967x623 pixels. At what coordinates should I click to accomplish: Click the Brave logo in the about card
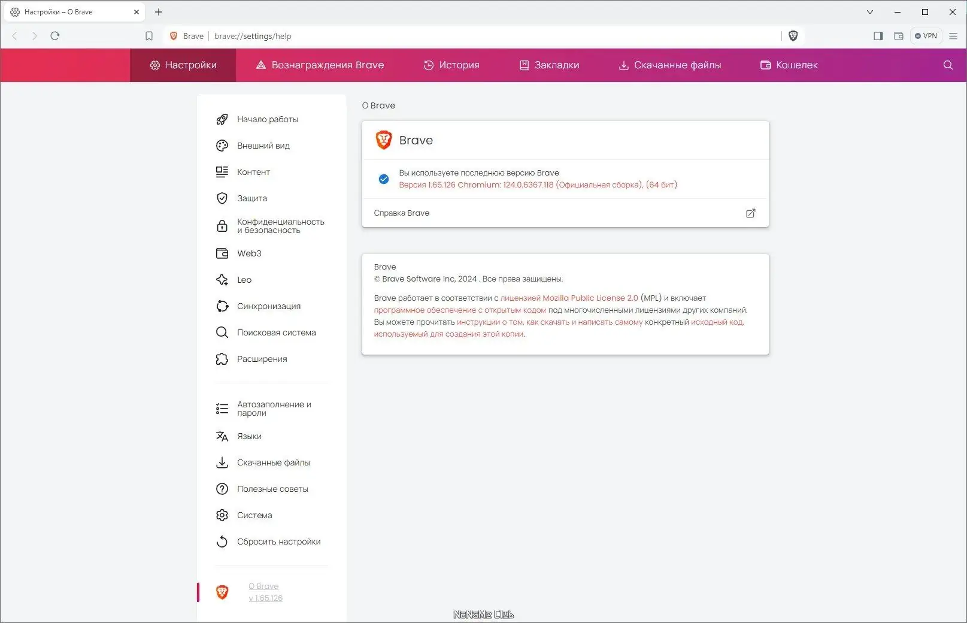(x=384, y=140)
